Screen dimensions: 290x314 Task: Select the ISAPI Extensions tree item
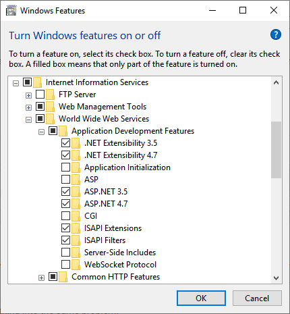[113, 228]
